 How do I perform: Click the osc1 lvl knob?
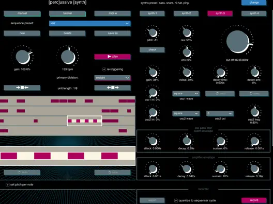[153, 92]
